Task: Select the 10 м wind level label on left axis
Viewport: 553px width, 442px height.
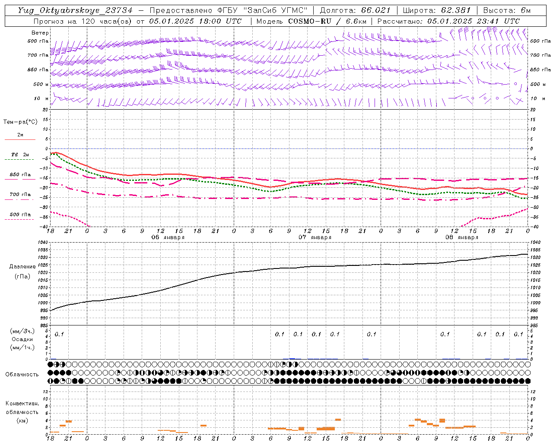Action: click(x=41, y=98)
